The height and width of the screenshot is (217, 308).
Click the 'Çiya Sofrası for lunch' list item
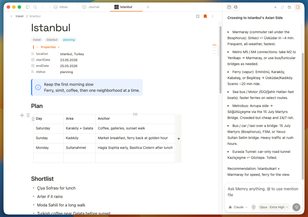coord(56,188)
